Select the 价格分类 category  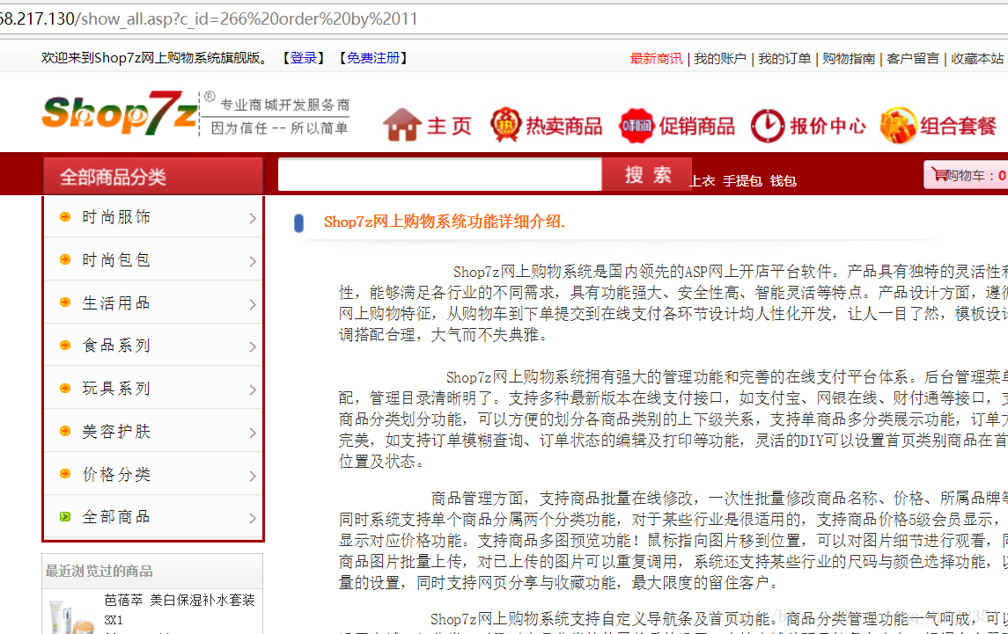116,474
